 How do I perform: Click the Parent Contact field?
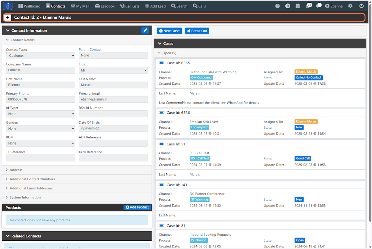(113, 56)
